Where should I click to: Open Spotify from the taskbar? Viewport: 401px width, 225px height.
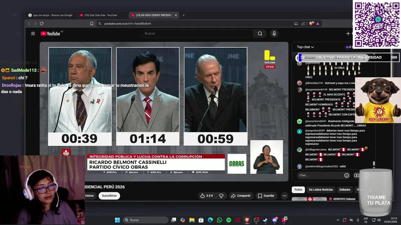point(229,220)
